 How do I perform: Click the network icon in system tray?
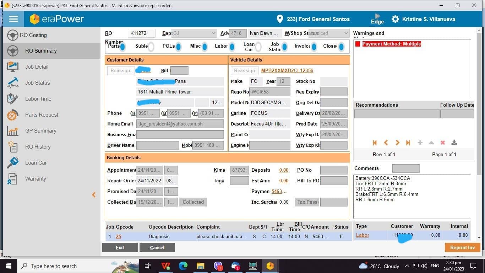click(x=415, y=266)
